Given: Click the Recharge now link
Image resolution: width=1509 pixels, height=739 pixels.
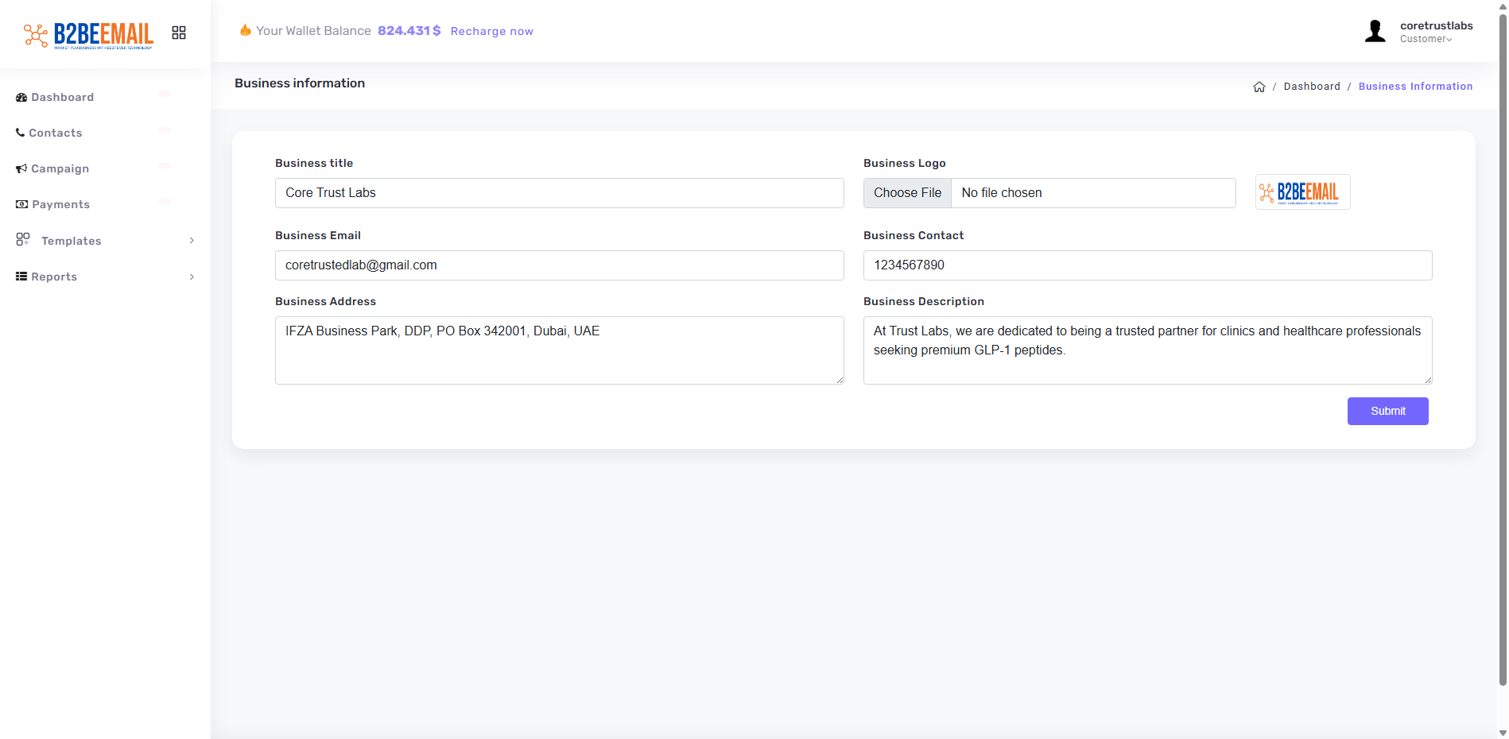Looking at the screenshot, I should 491,31.
